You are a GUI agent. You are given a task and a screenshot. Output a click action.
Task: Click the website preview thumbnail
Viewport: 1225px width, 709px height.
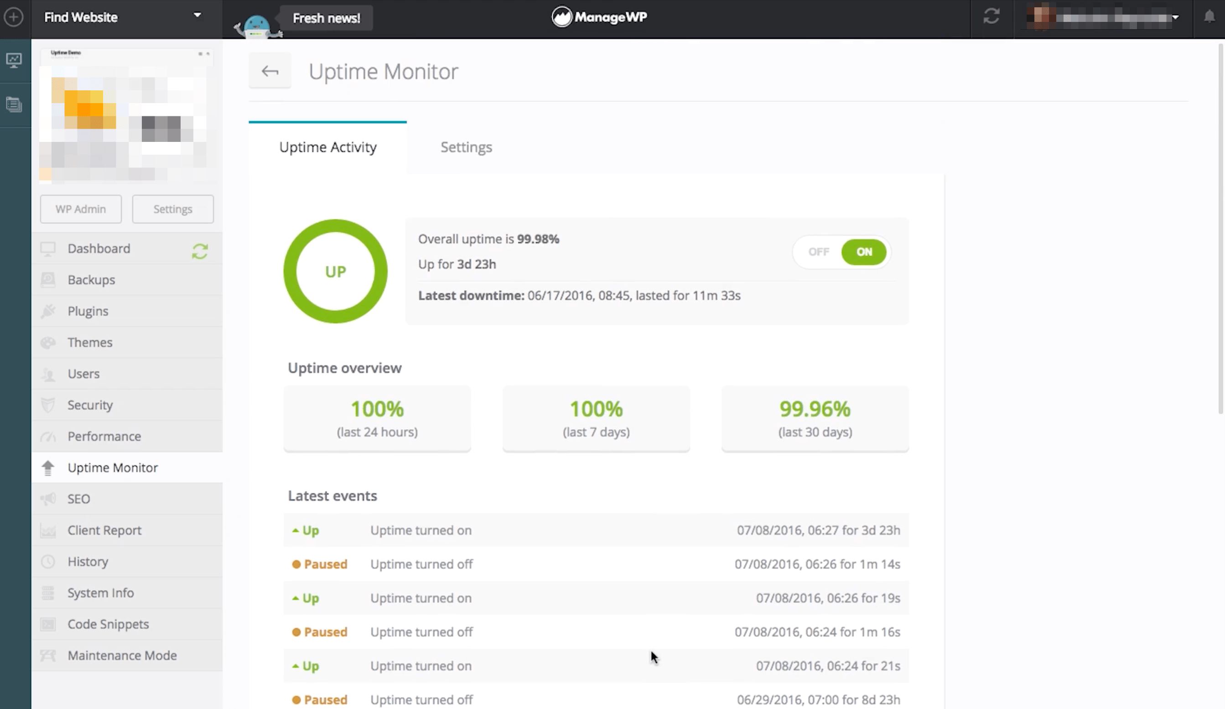coord(126,117)
